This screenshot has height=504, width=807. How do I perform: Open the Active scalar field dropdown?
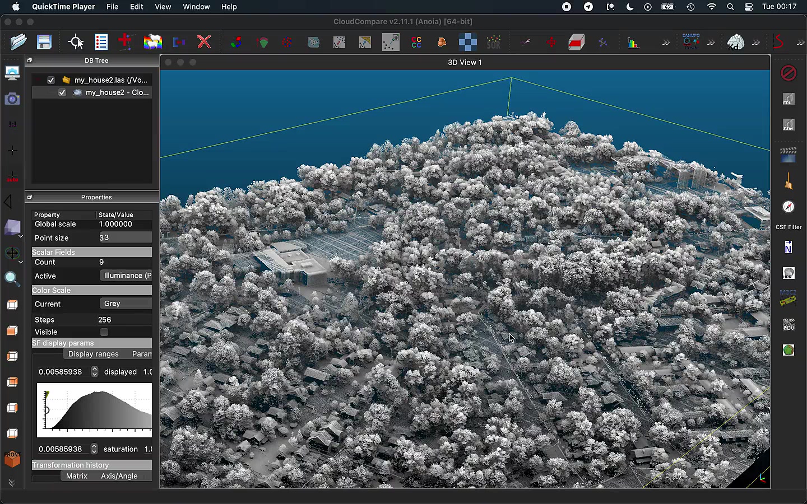point(126,276)
